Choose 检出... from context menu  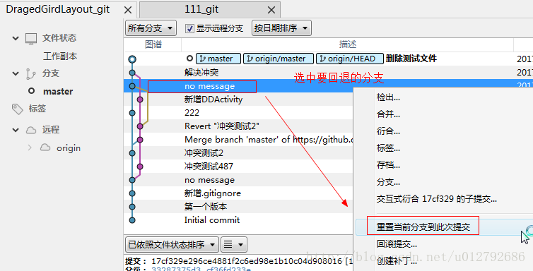tap(388, 97)
